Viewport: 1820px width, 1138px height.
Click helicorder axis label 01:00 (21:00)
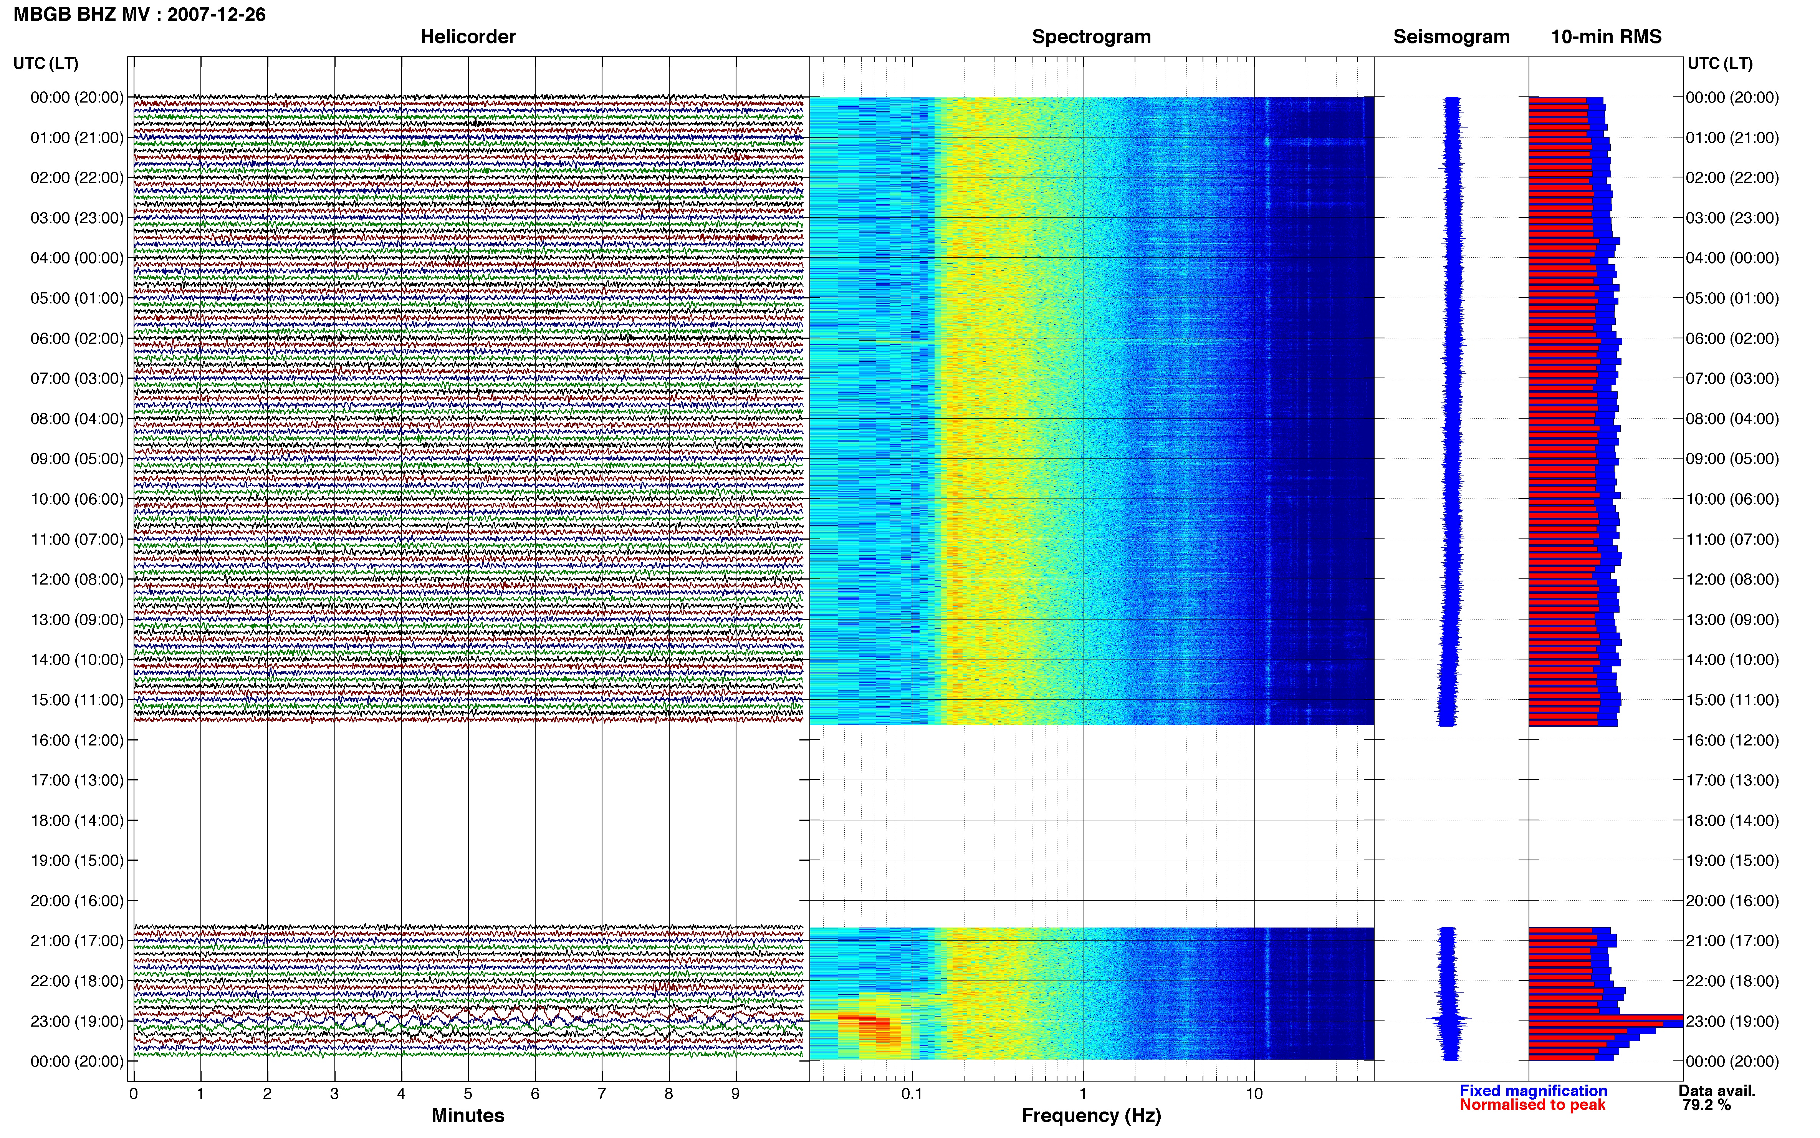click(x=77, y=138)
